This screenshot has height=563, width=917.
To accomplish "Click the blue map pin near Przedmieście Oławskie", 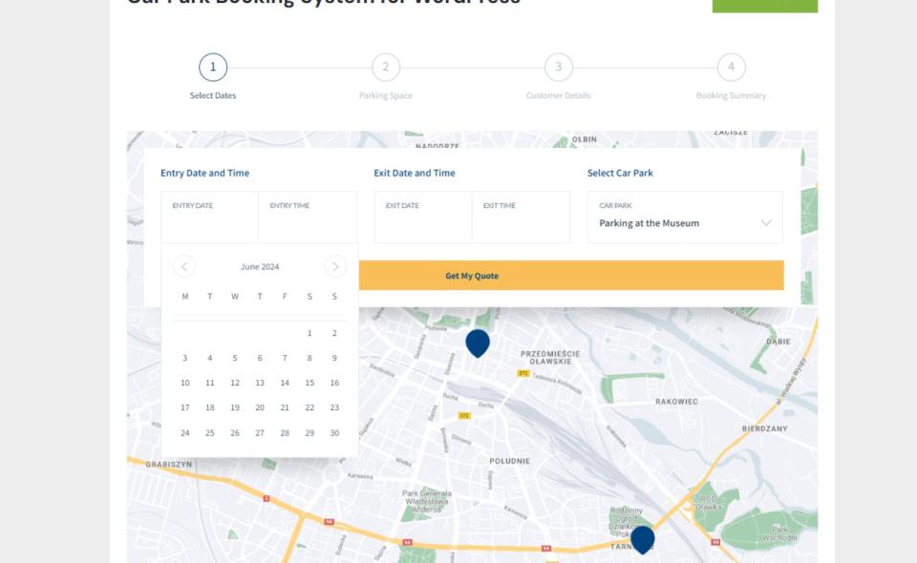I will 478,342.
